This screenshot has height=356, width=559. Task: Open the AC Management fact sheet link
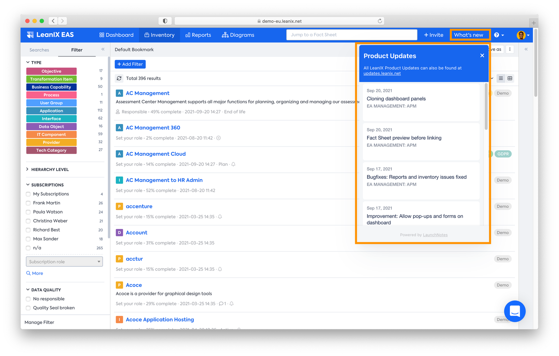pyautogui.click(x=148, y=93)
